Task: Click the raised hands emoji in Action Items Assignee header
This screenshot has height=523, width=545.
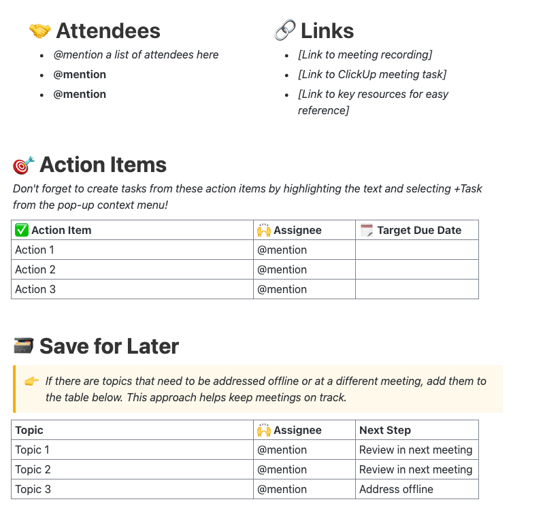Action: point(264,231)
